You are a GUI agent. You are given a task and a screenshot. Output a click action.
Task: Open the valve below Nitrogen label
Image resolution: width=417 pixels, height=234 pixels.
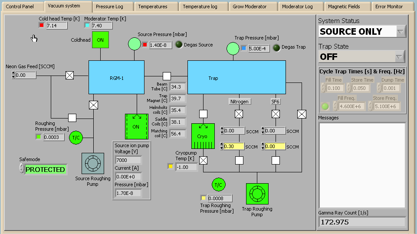pos(239,114)
